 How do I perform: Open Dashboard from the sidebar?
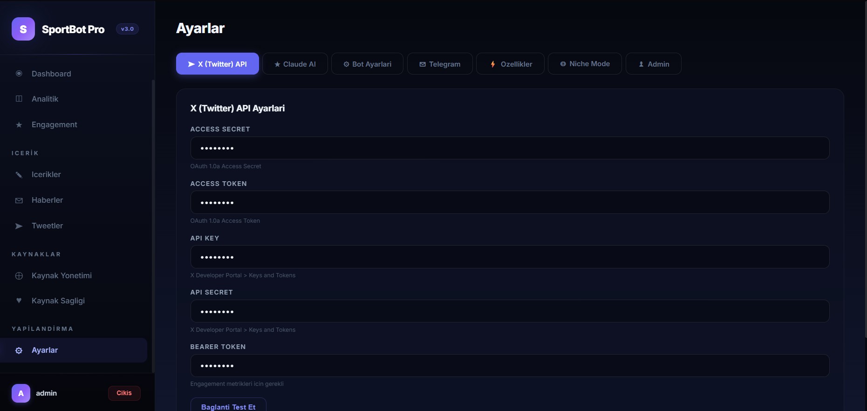74,74
